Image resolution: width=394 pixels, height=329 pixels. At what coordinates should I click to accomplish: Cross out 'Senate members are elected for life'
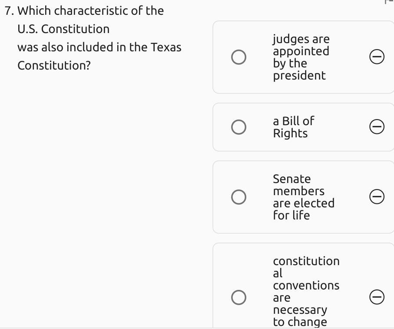pyautogui.click(x=377, y=197)
